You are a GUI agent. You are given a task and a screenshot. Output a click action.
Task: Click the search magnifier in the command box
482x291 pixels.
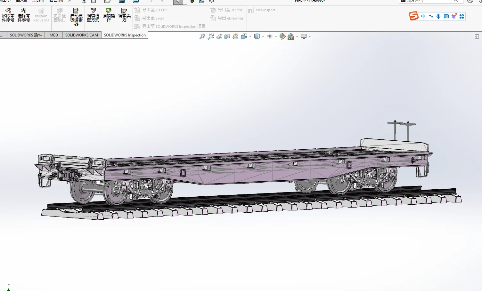(x=456, y=1)
